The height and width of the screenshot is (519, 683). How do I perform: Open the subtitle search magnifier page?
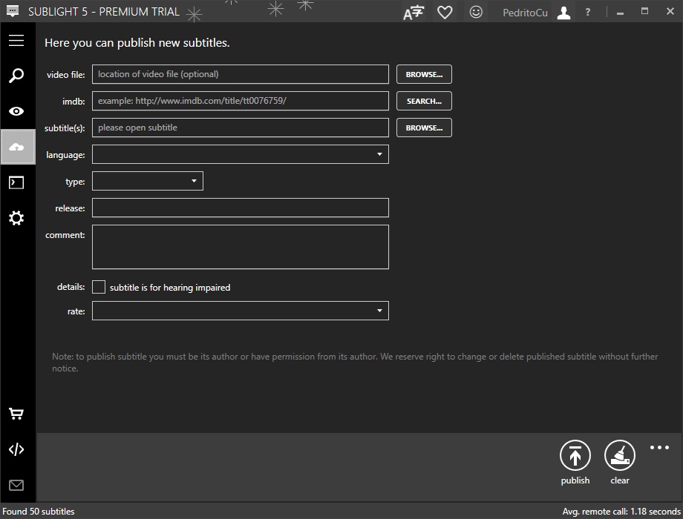click(16, 76)
